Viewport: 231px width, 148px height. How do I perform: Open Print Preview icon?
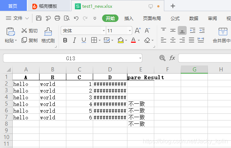point(67,18)
